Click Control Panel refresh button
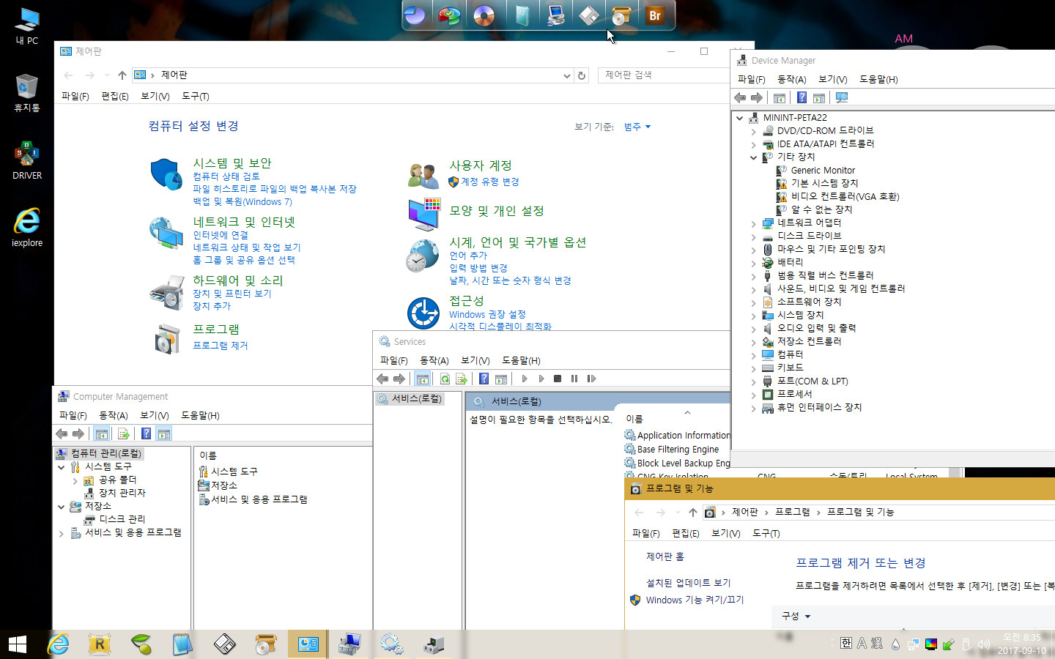 582,75
